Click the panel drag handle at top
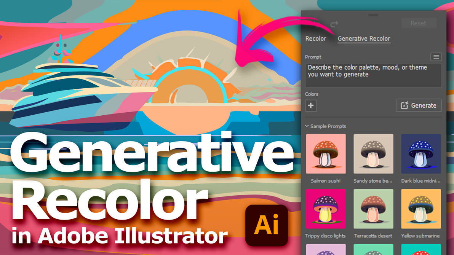Image resolution: width=454 pixels, height=255 pixels. [x=373, y=15]
